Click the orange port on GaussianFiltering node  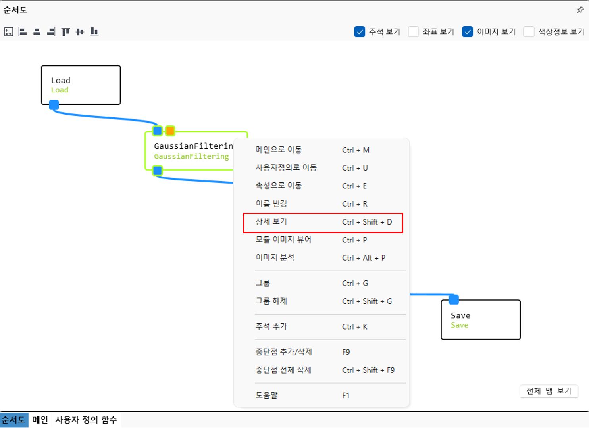pyautogui.click(x=170, y=131)
